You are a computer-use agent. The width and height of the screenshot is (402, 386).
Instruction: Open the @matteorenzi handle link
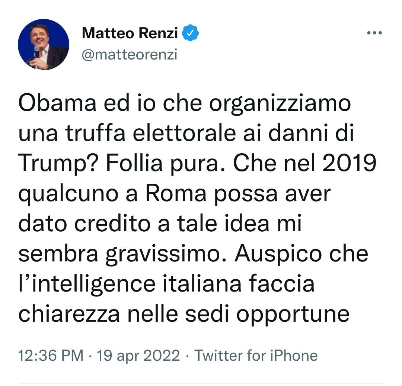click(x=129, y=54)
